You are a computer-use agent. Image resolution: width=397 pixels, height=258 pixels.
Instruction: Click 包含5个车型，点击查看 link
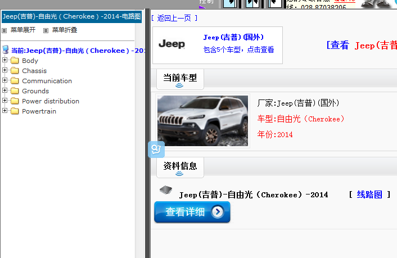(x=238, y=49)
